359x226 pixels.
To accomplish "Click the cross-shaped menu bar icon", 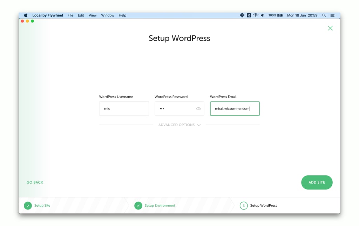I will [x=242, y=15].
